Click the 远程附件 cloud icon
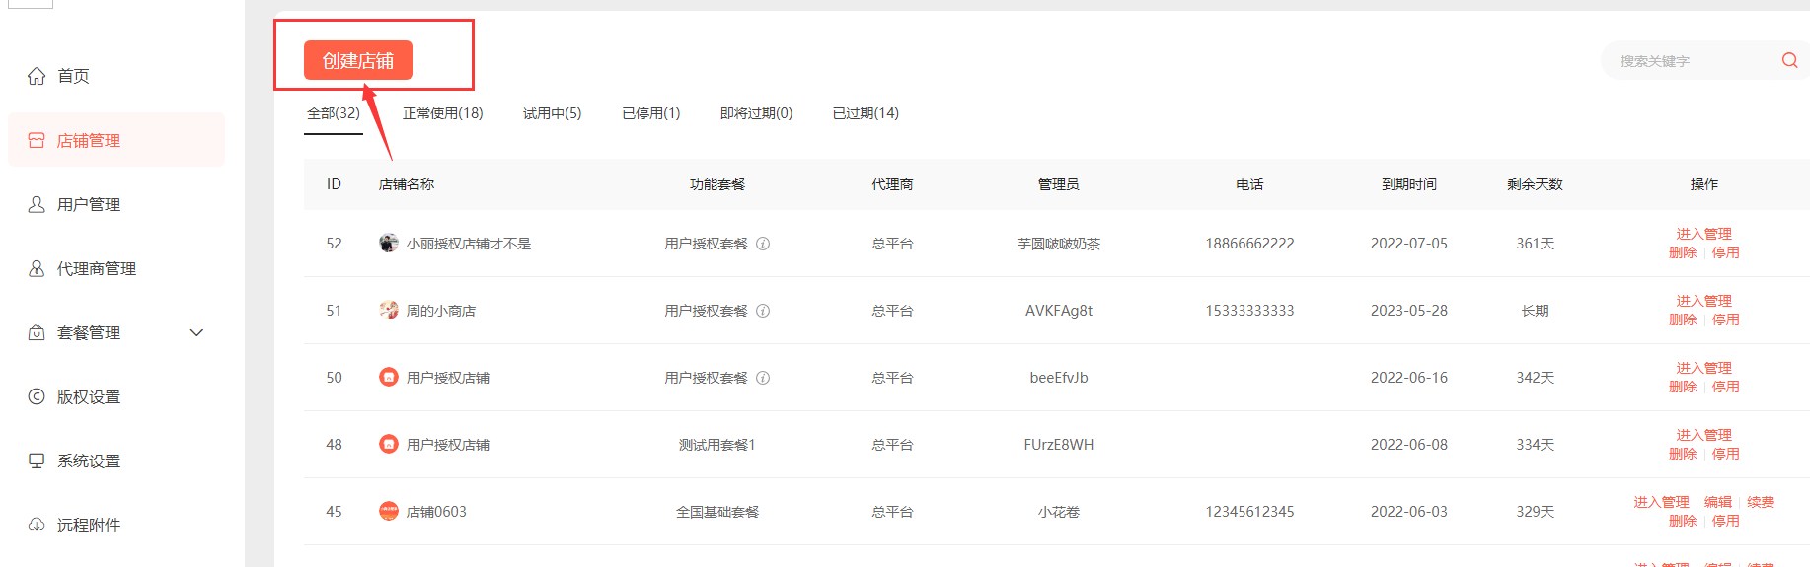 pyautogui.click(x=37, y=525)
